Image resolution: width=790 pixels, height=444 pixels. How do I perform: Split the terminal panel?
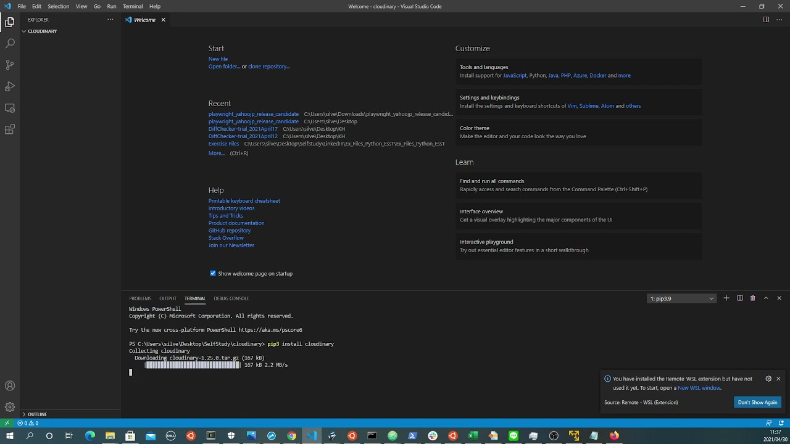click(x=740, y=298)
